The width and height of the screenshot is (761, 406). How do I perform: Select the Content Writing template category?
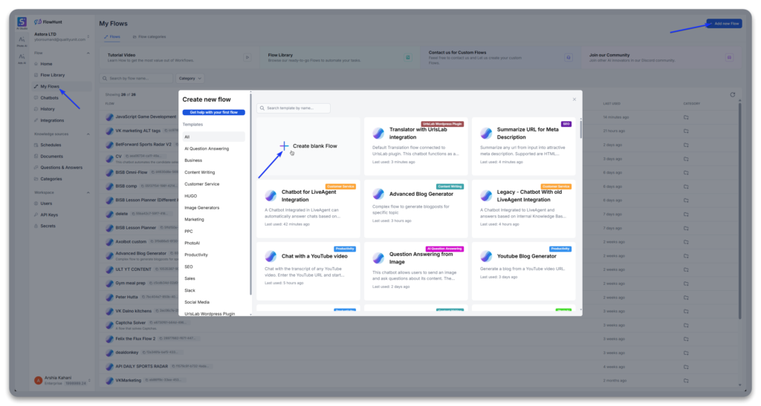pos(199,172)
